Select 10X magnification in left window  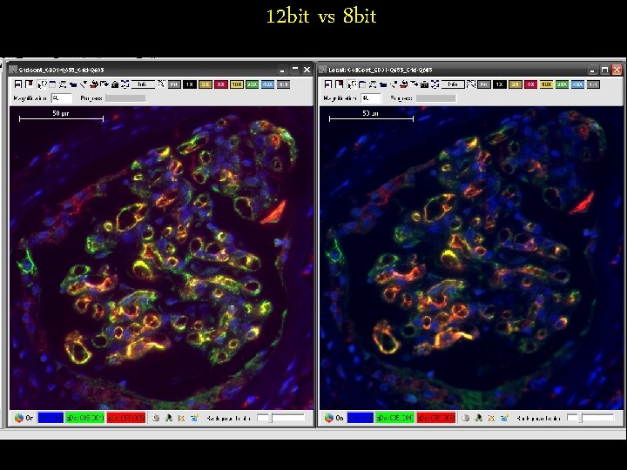(x=236, y=84)
